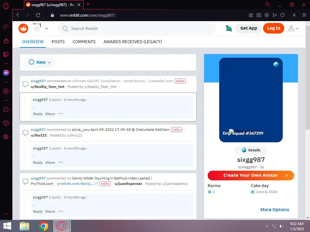The image size is (310, 232).
Task: Reload the Reddit page
Action: click(x=38, y=15)
